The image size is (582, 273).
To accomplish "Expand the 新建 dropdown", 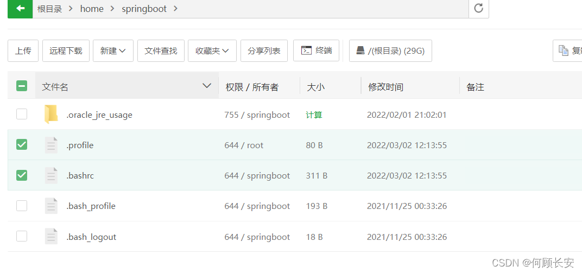I will pos(113,51).
